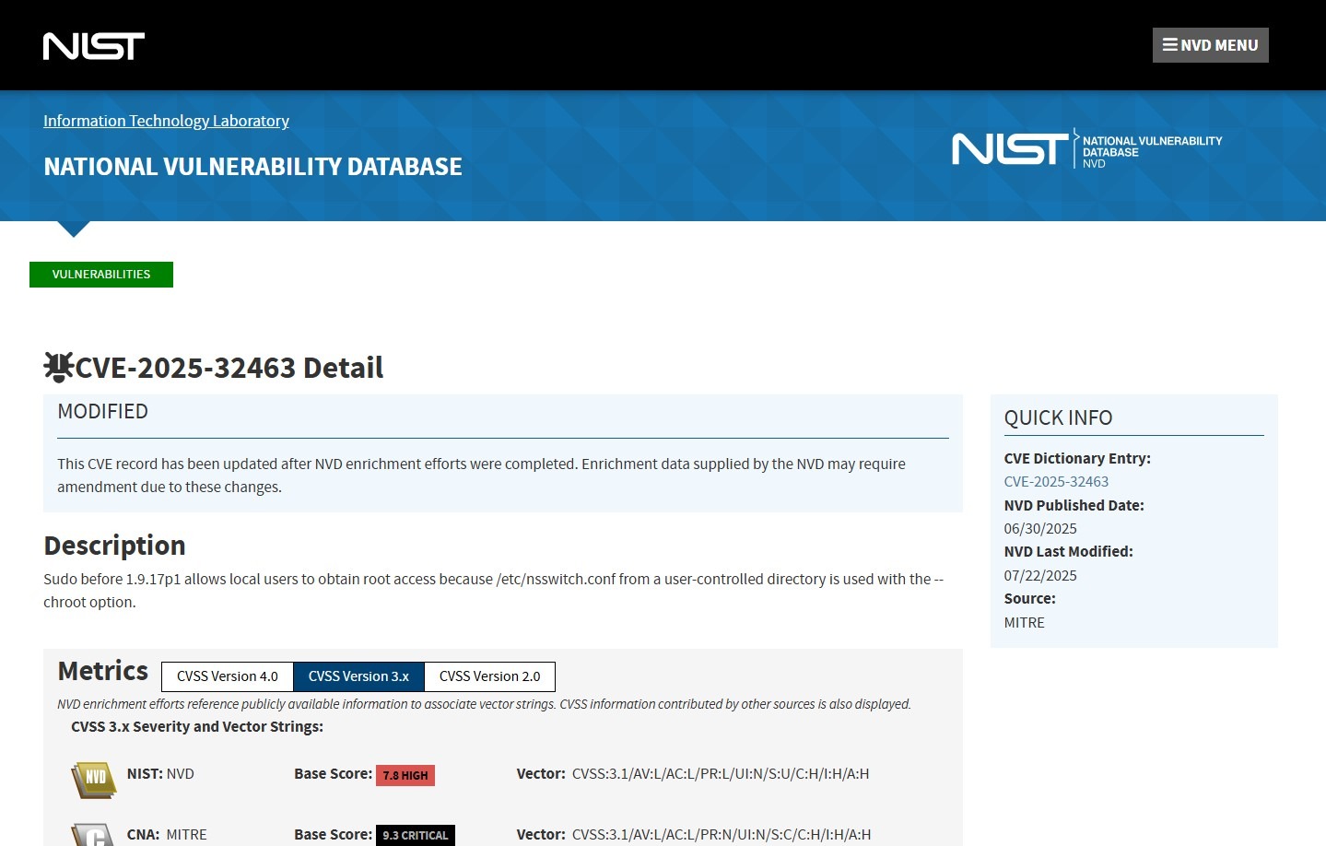The height and width of the screenshot is (846, 1326).
Task: Click the 7.8 HIGH base score badge
Action: (x=405, y=776)
